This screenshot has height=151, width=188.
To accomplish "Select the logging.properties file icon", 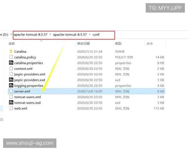I will 11,86.
